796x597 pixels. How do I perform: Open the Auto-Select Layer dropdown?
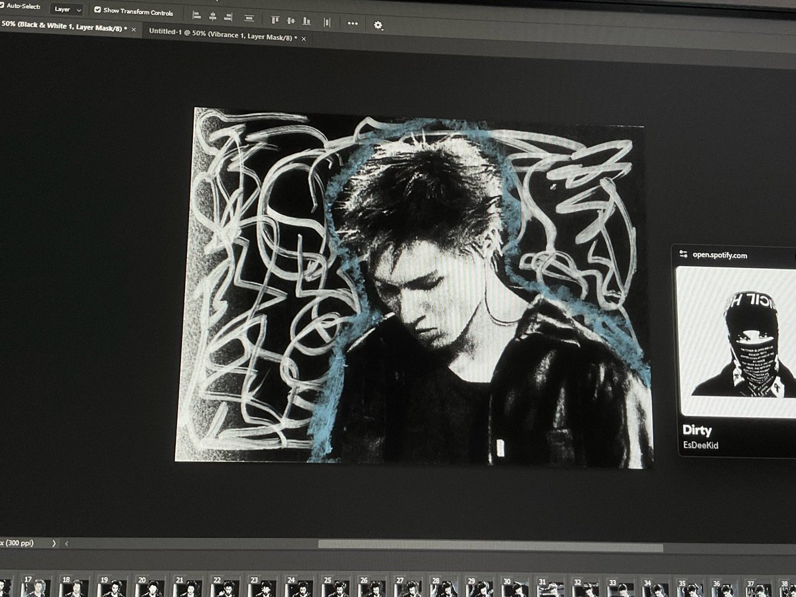(68, 10)
